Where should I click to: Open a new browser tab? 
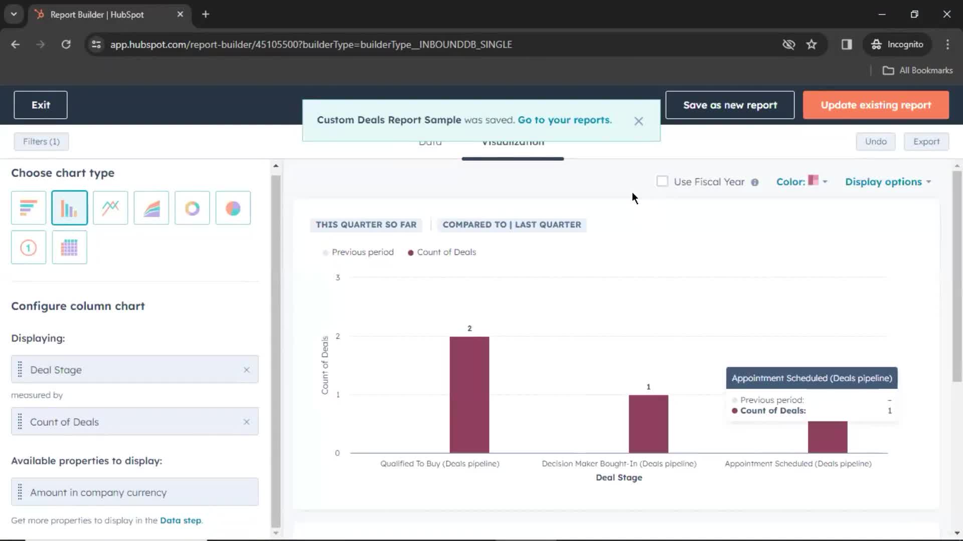tap(206, 15)
